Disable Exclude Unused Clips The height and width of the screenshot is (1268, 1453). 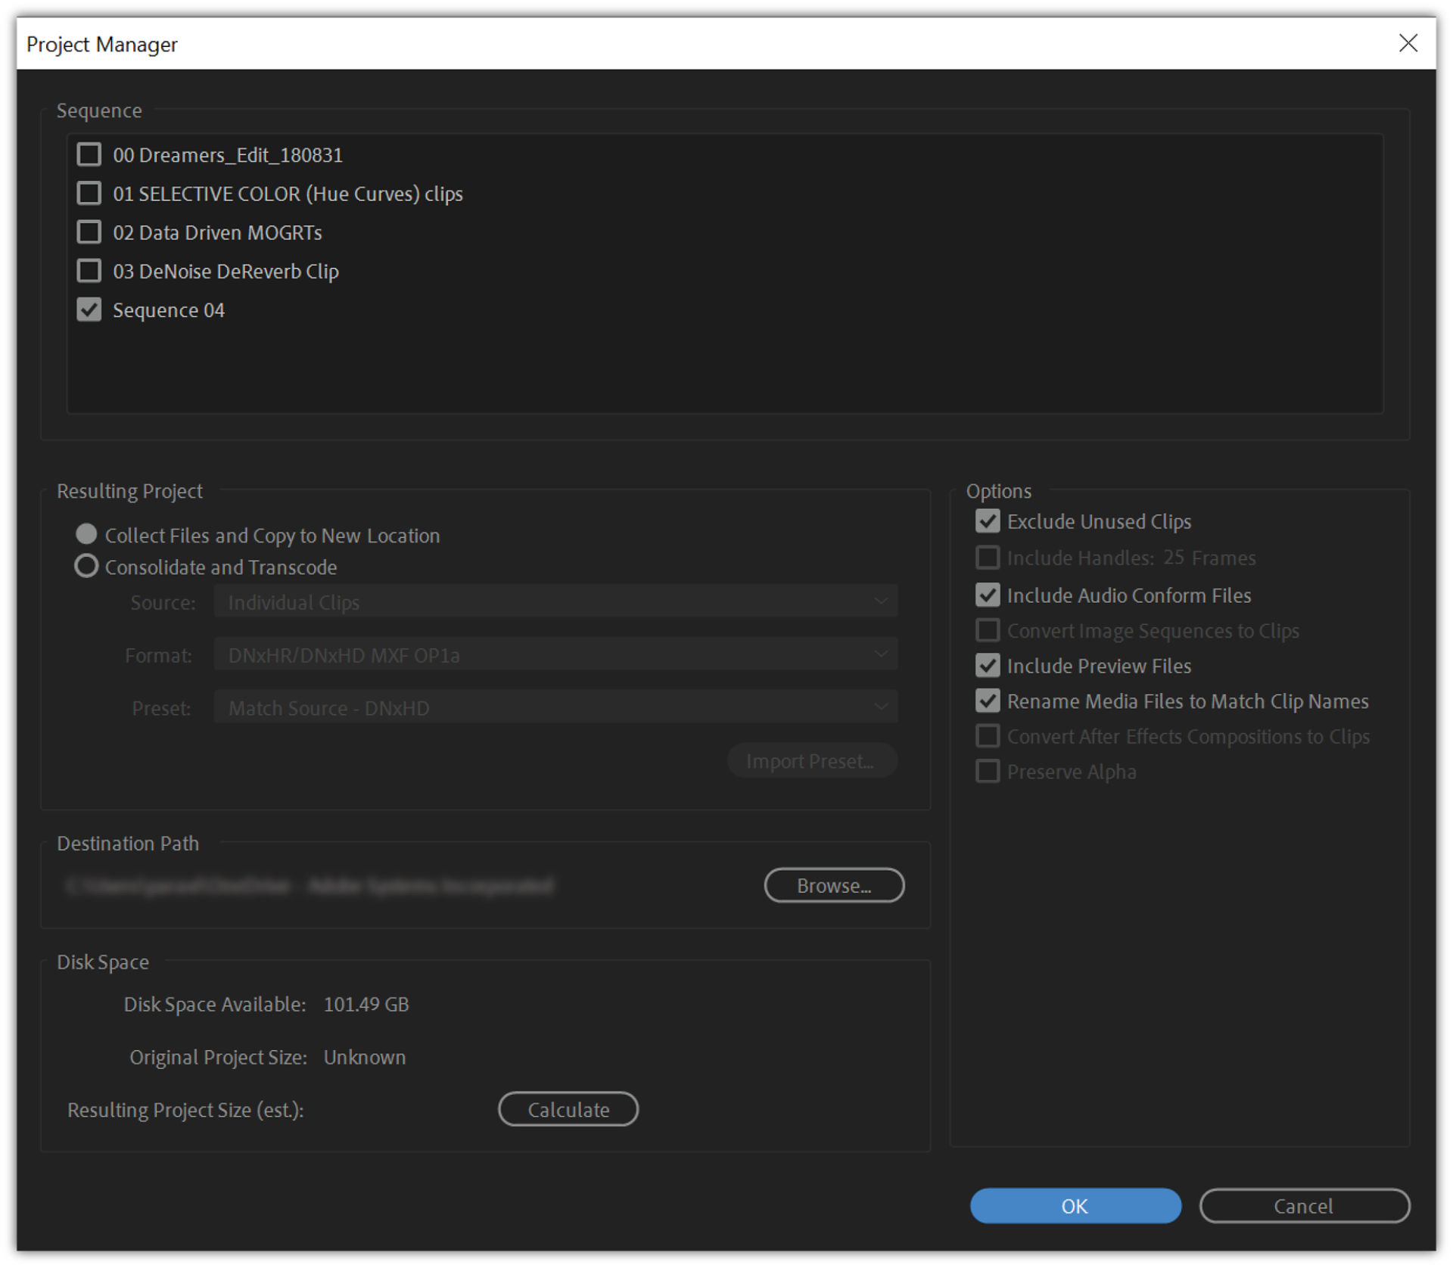tap(987, 521)
